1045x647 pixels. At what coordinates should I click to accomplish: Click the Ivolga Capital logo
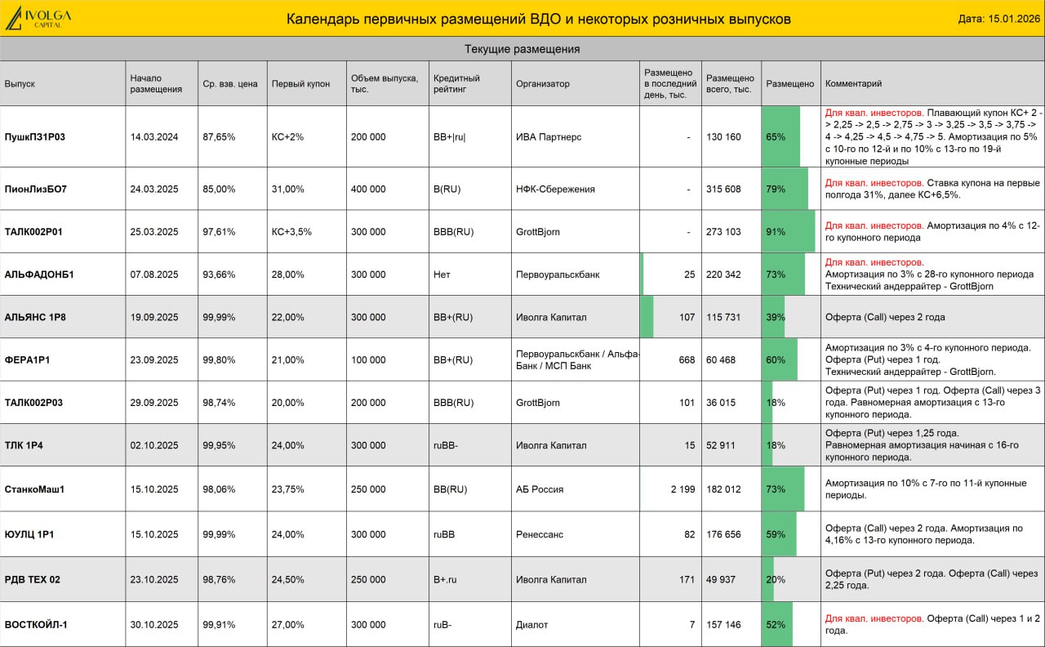point(38,18)
